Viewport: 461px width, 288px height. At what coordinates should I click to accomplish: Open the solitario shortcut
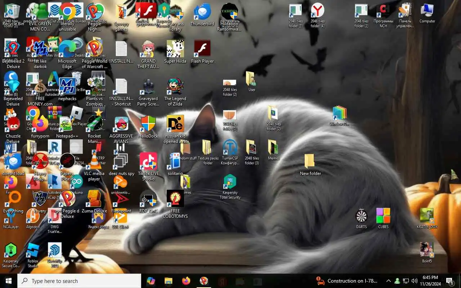pyautogui.click(x=175, y=164)
